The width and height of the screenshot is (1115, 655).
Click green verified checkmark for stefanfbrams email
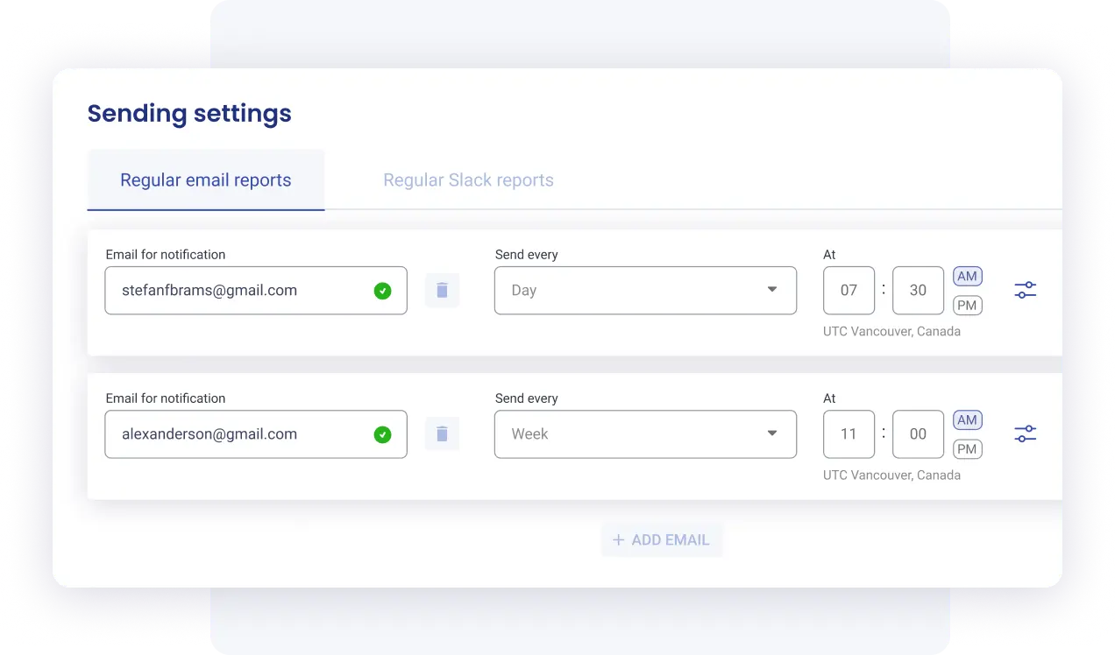[x=382, y=291]
